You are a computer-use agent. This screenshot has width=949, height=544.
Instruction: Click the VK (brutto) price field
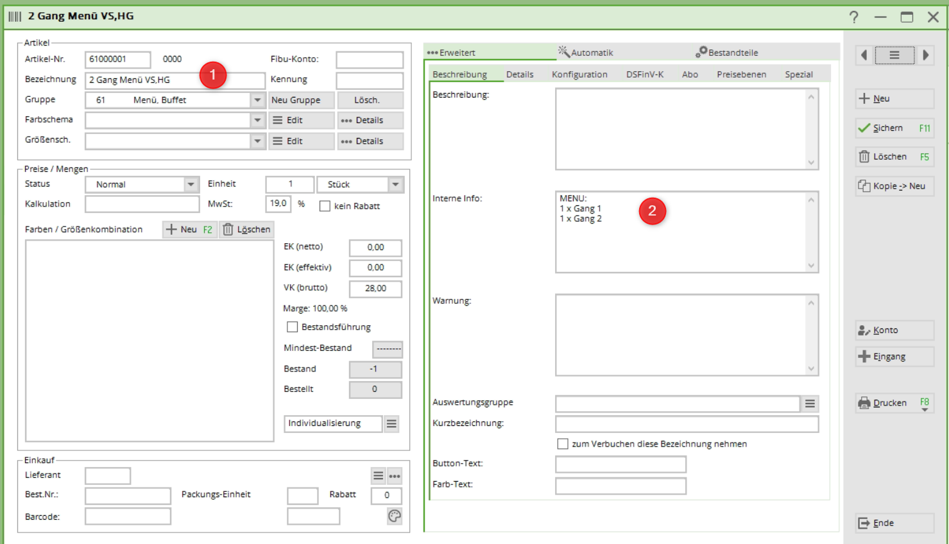pos(375,288)
